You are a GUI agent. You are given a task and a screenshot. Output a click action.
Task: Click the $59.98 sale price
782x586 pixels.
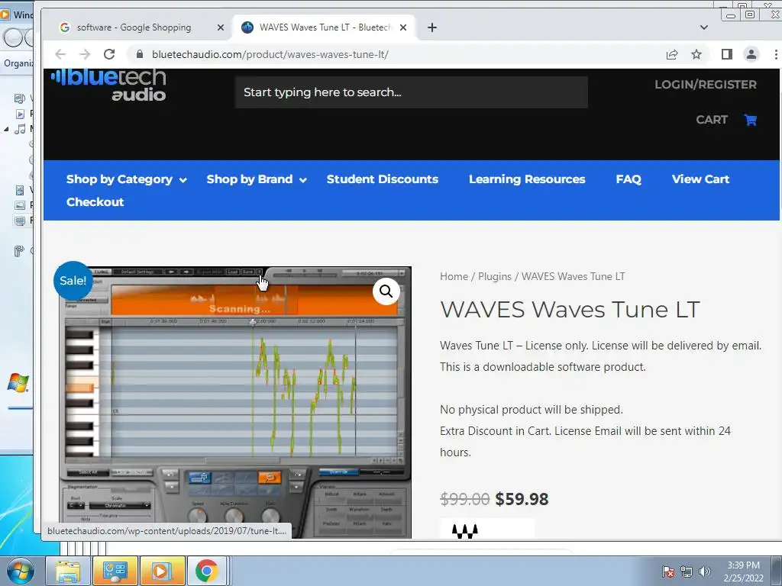tap(522, 499)
